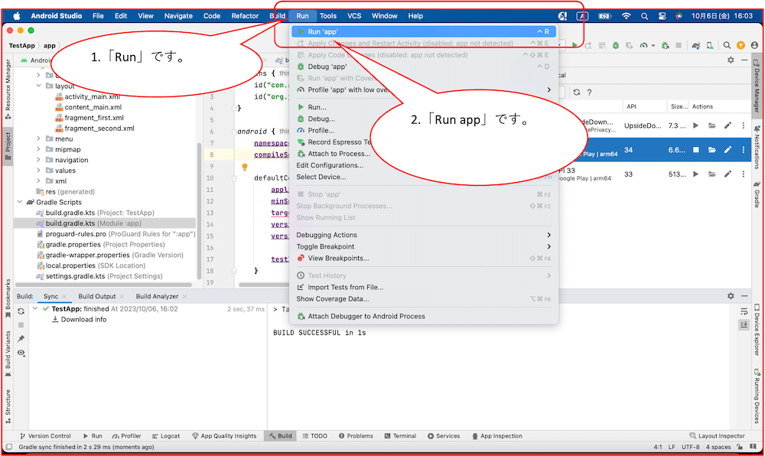Open the Tools menu in menu bar
Image resolution: width=765 pixels, height=456 pixels.
(328, 16)
